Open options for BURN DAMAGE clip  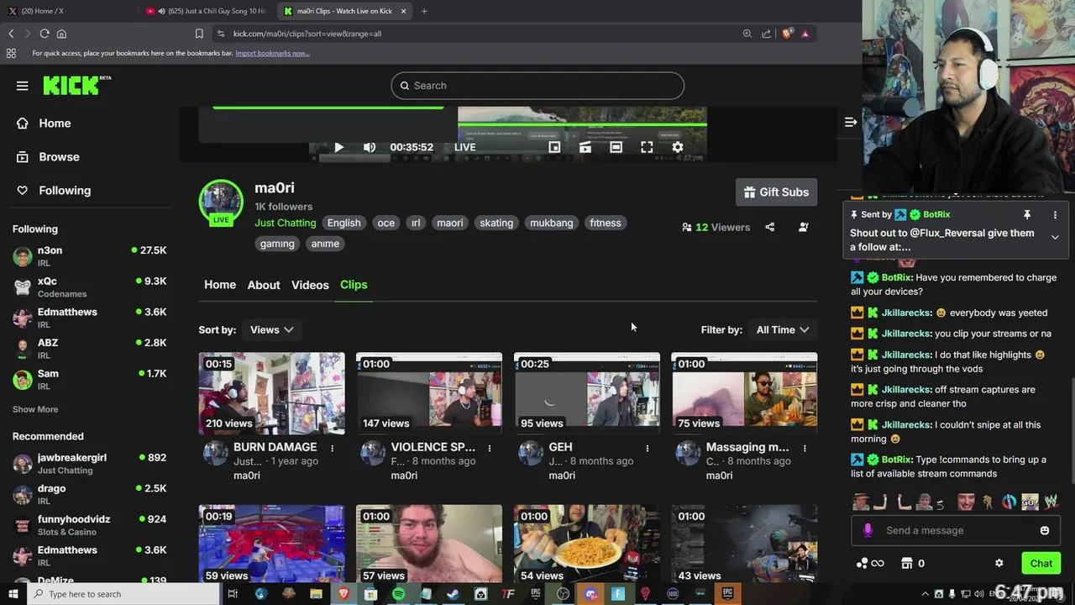click(x=332, y=448)
